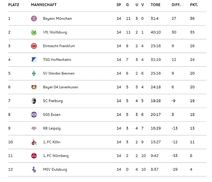Click the Eintracht Frankfurt eagle logo
Viewport: 212px width, 182px height.
click(34, 46)
